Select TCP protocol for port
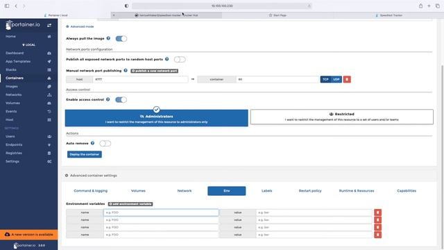 (325, 79)
